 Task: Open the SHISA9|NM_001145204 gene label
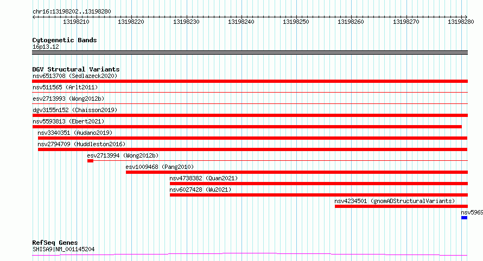point(63,249)
